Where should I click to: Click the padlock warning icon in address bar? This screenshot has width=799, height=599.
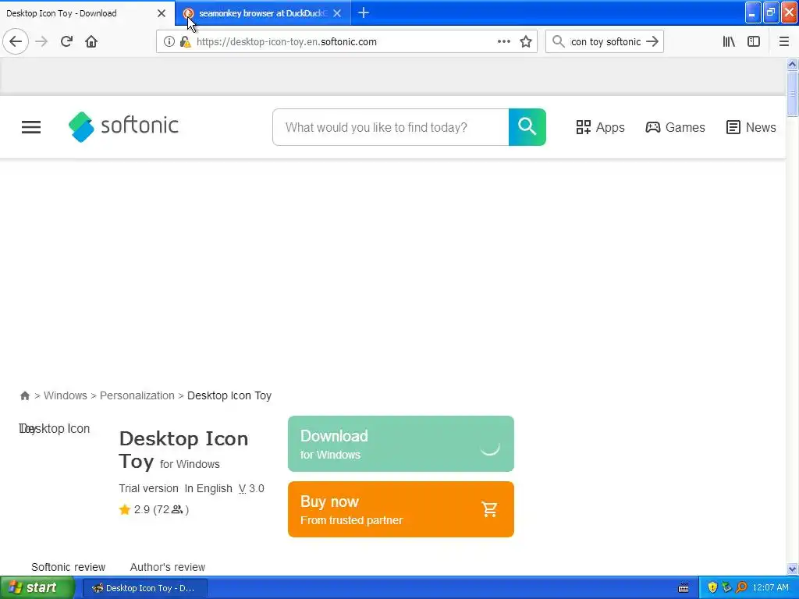tap(186, 42)
